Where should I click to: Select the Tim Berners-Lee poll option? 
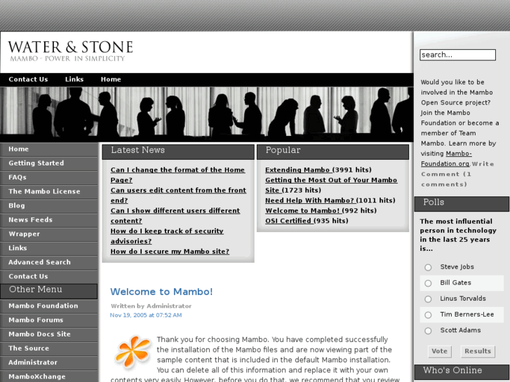click(428, 315)
